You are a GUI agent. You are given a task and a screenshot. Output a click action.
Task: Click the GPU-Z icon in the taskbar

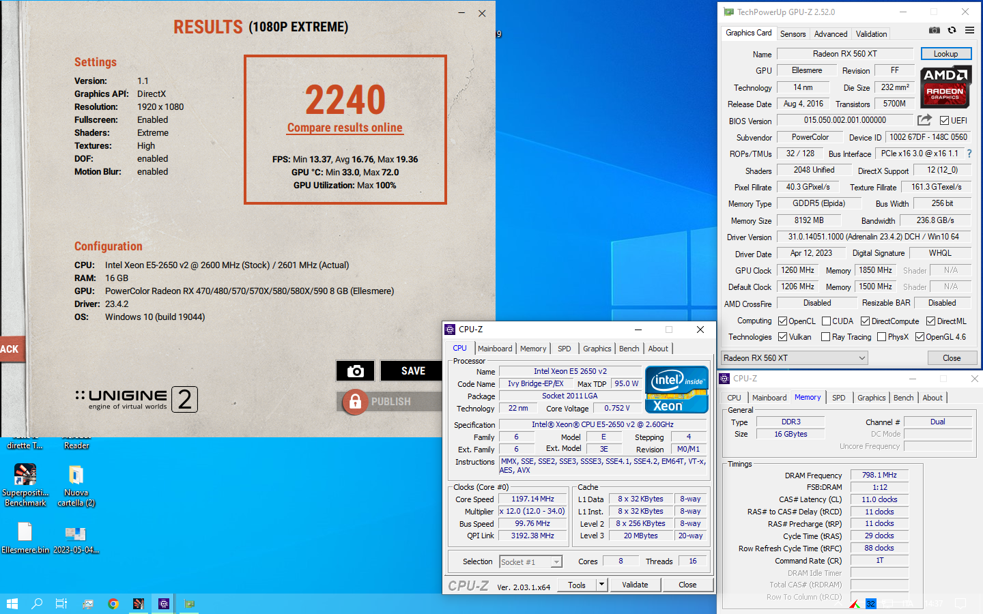(x=190, y=604)
